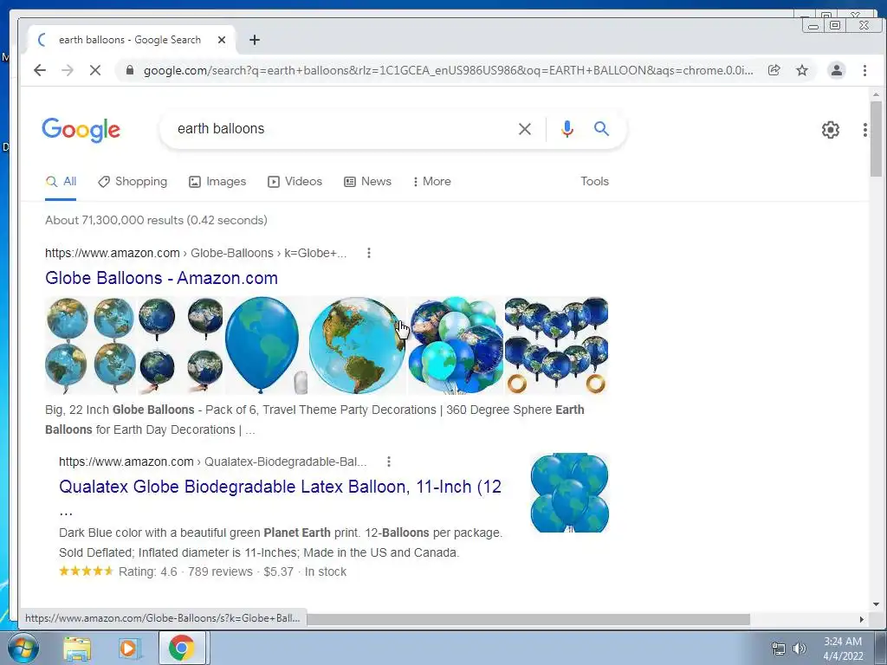The image size is (887, 665).
Task: Click the amazon.com Qualatex-Biodegradable breadcrumb URL
Action: 213,462
